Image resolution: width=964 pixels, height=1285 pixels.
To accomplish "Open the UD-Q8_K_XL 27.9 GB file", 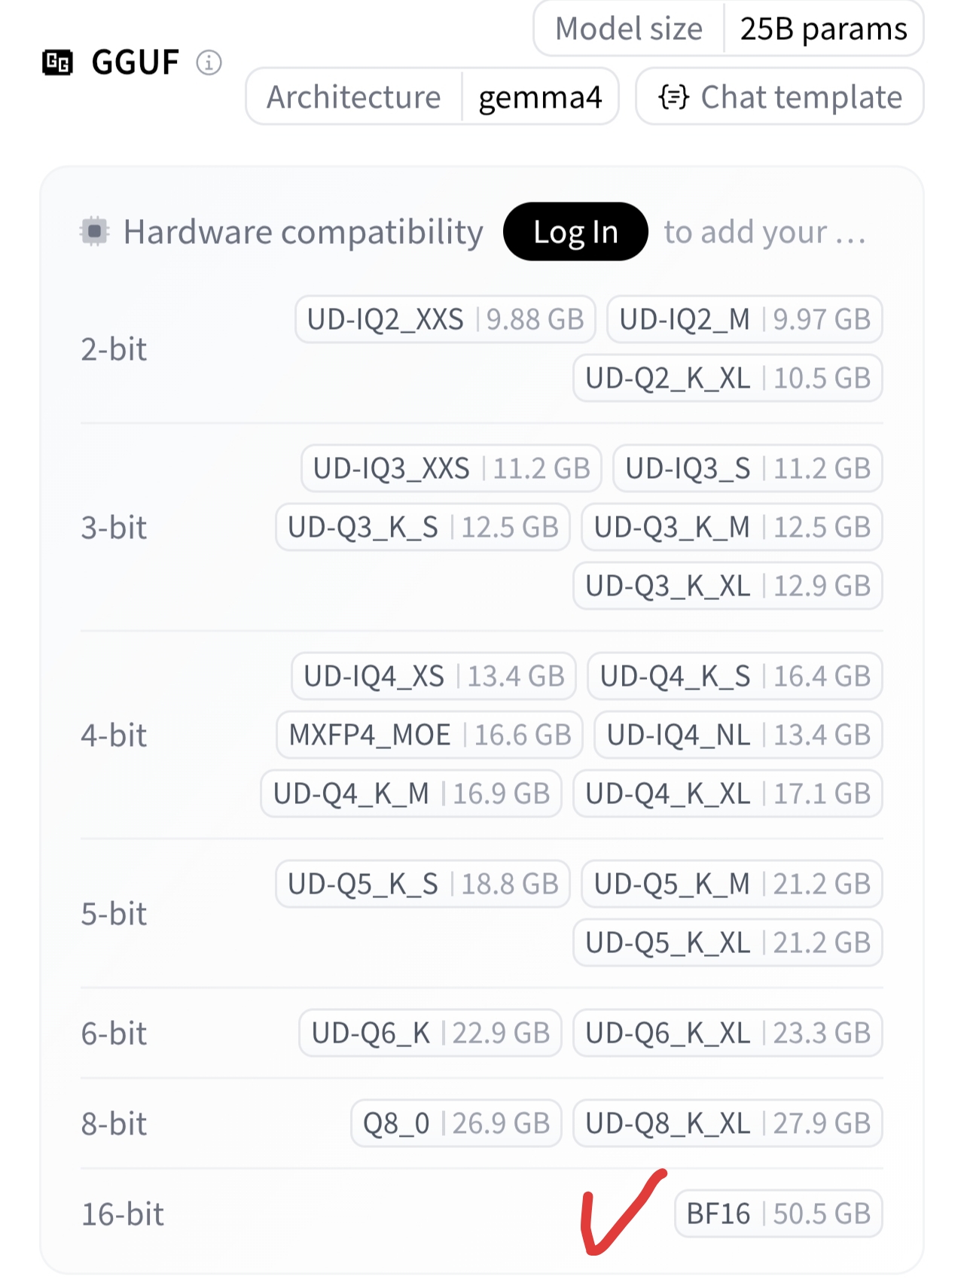I will [728, 1123].
